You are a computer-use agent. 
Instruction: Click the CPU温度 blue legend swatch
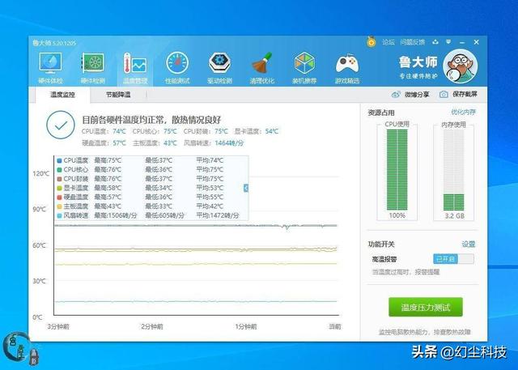tap(59, 160)
